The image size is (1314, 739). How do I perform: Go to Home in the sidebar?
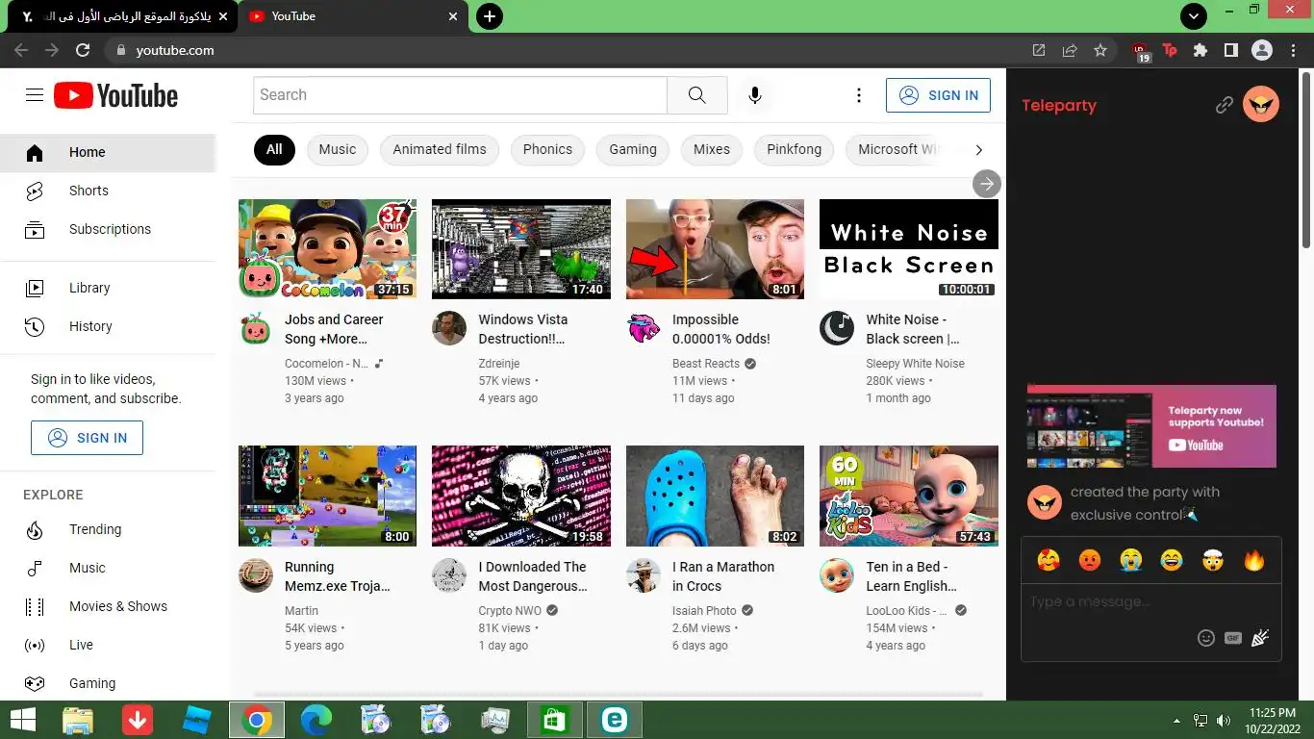point(108,152)
